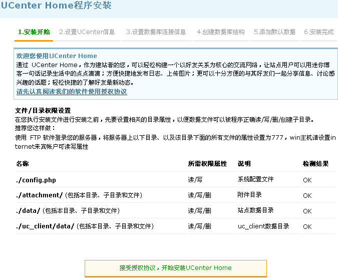Select the ./config.php file name
Image resolution: width=338 pixels, height=278 pixels.
[x=36, y=180]
